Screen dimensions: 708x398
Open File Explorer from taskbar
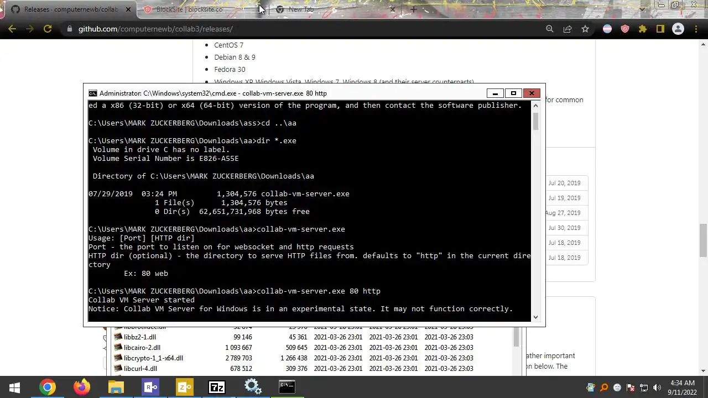click(x=116, y=387)
